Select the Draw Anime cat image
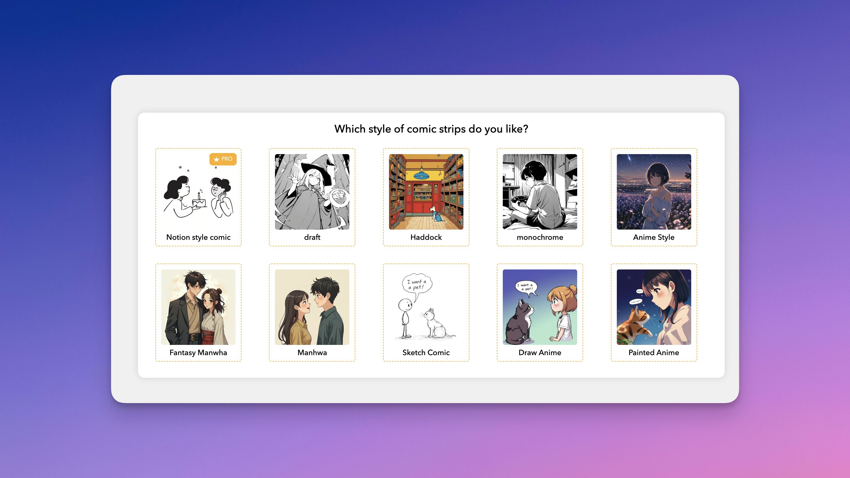The width and height of the screenshot is (850, 478). (539, 307)
